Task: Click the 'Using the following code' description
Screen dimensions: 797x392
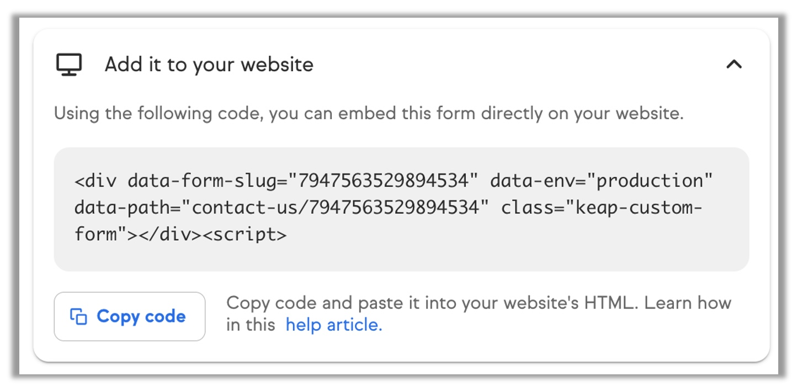Action: click(369, 114)
